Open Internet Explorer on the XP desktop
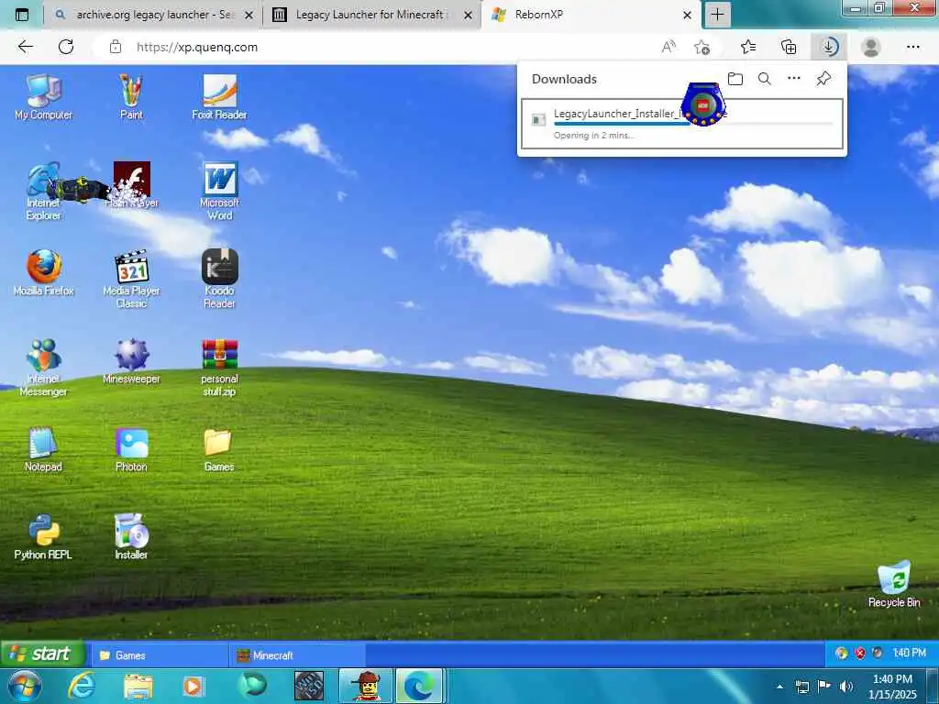Screen dimensions: 939x704 (x=43, y=191)
